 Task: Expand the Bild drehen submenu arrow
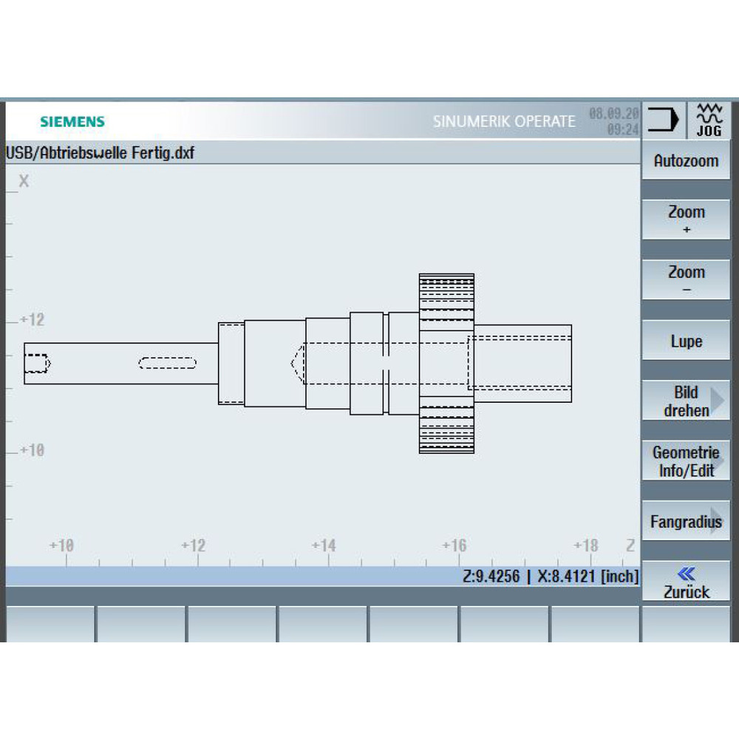pos(718,400)
